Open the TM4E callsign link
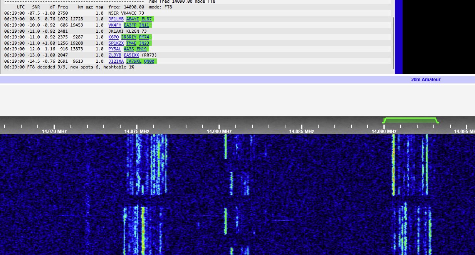The width and height of the screenshot is (475, 255). click(131, 43)
